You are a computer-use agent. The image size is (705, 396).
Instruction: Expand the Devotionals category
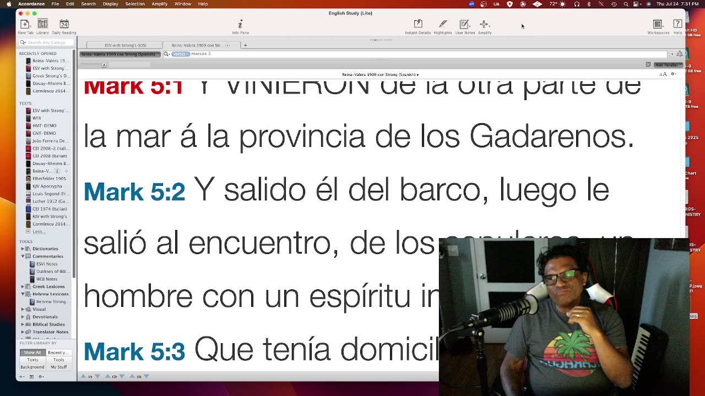click(x=23, y=317)
